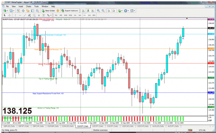Viewport: 216px width, 133px height.
Task: Open the Data Window icon
Action: pyautogui.click(x=23, y=11)
